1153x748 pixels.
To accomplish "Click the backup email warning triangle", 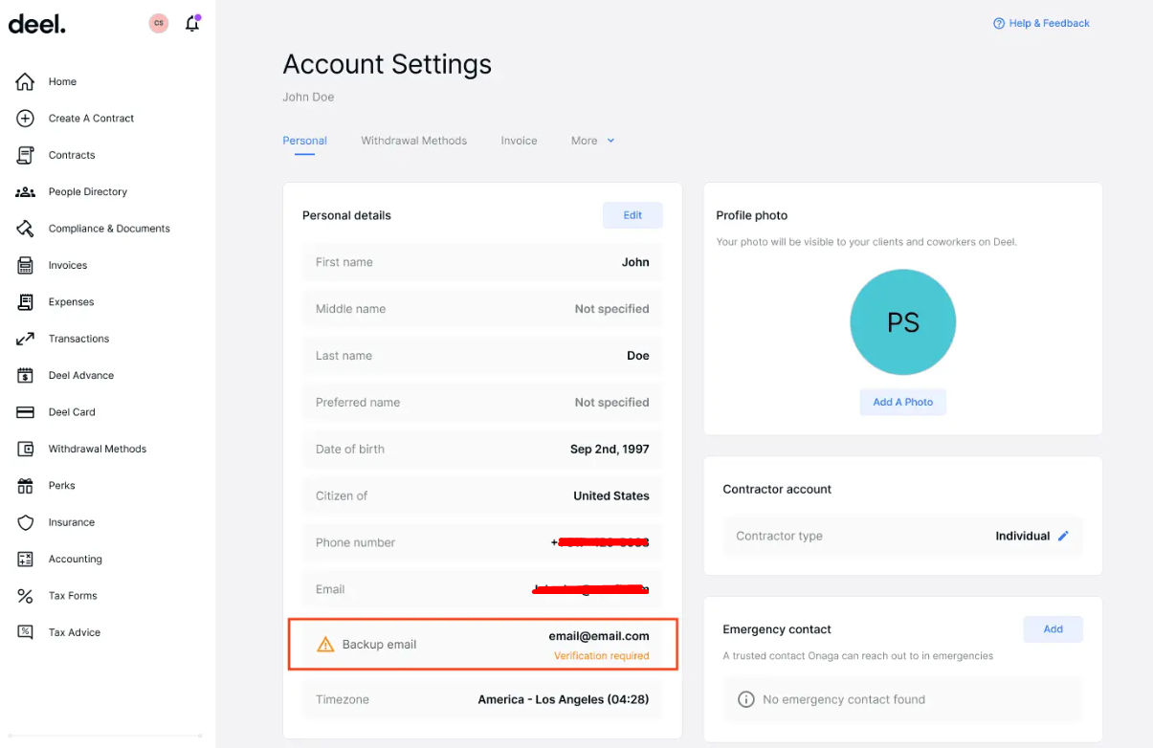I will tap(325, 645).
